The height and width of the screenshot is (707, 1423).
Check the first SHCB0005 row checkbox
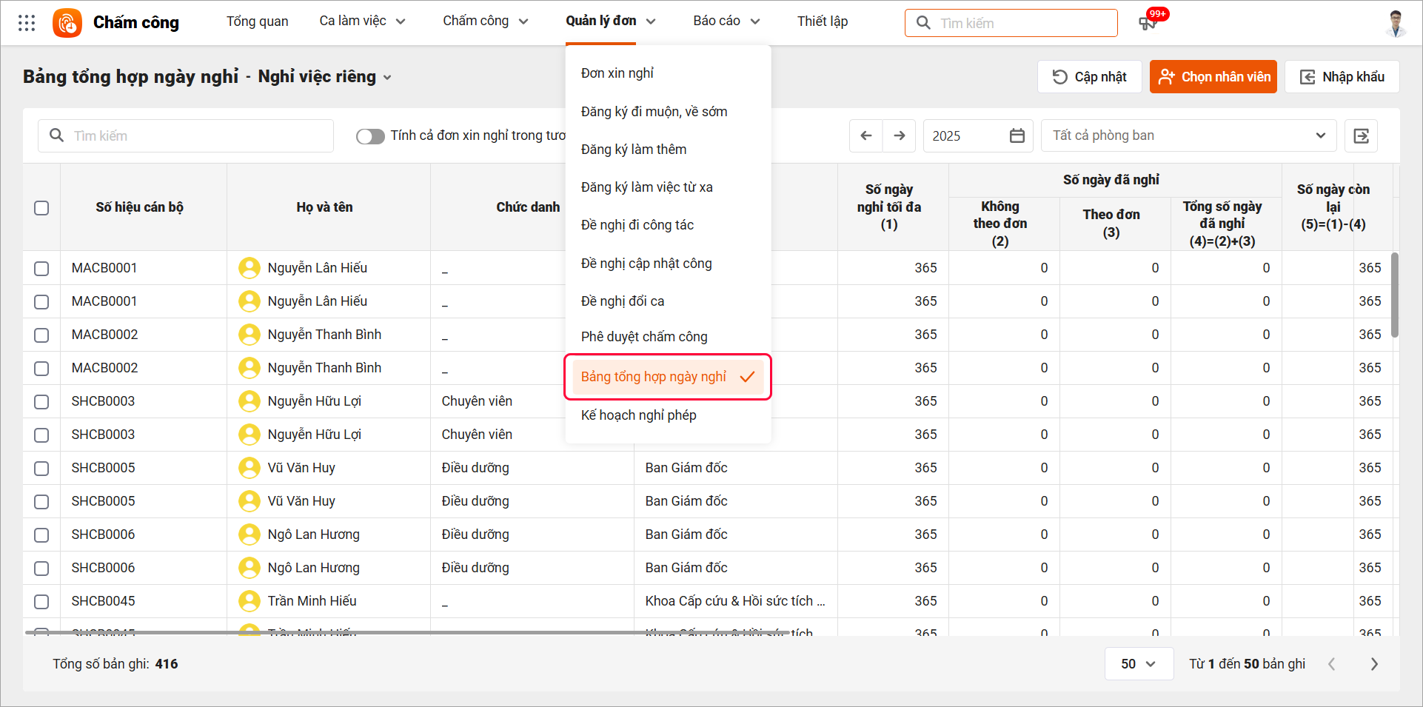pyautogui.click(x=41, y=469)
